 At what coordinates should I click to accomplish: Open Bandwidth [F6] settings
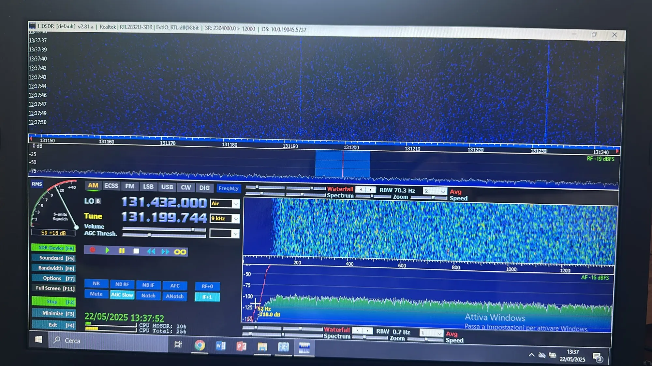tap(54, 268)
